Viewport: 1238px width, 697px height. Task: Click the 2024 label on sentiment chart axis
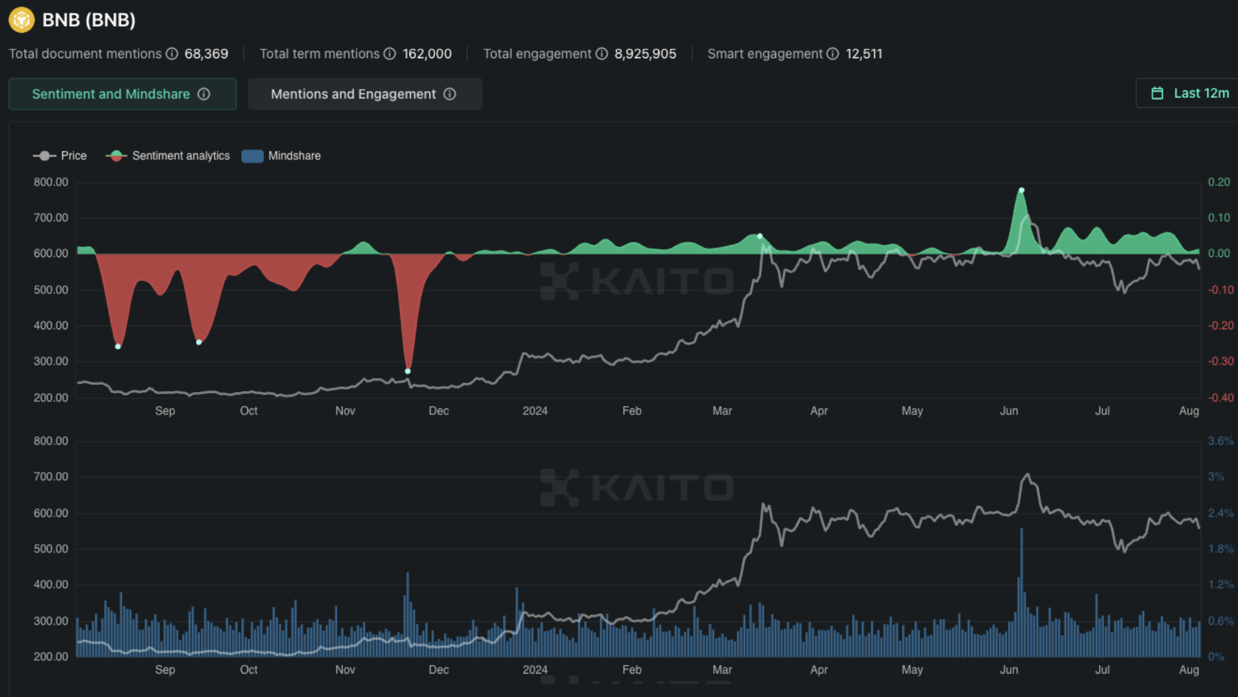pyautogui.click(x=535, y=411)
